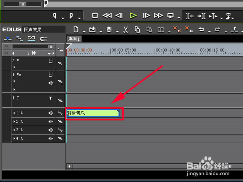Viewport: 243px width, 182px height.
Task: Mute the 2 A audio track
Action: point(50,122)
